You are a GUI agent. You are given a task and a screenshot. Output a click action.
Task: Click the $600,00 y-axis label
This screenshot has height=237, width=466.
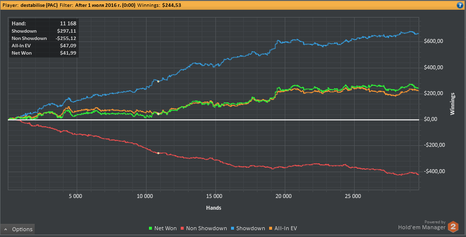tap(433, 41)
